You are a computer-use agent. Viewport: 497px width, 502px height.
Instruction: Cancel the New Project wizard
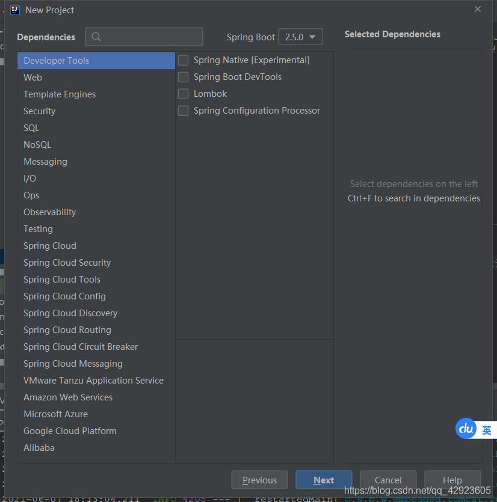click(388, 480)
